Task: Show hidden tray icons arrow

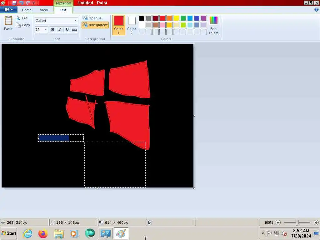Action: point(262,233)
